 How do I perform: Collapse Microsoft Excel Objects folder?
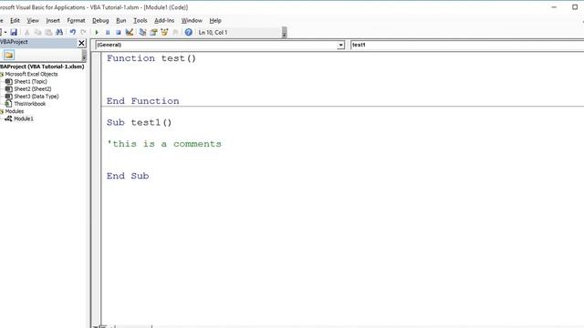(x=2, y=74)
